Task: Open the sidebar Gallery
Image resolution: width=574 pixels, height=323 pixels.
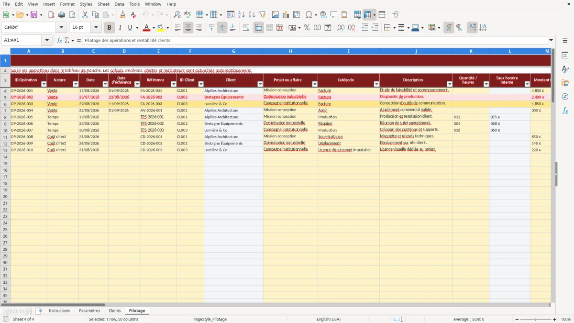Action: click(x=565, y=83)
